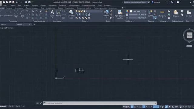Expand the Рисование panel dropdown
Screen dimensions: 194x109
pos(14,21)
